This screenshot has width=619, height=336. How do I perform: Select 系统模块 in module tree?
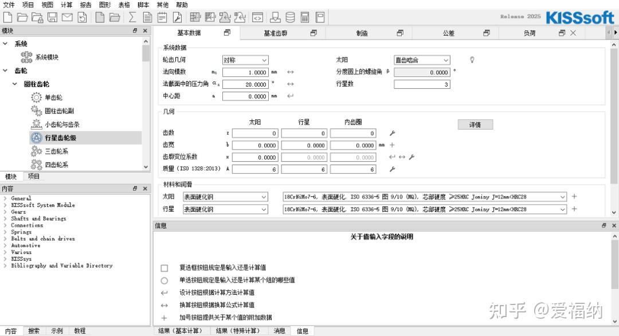[47, 57]
